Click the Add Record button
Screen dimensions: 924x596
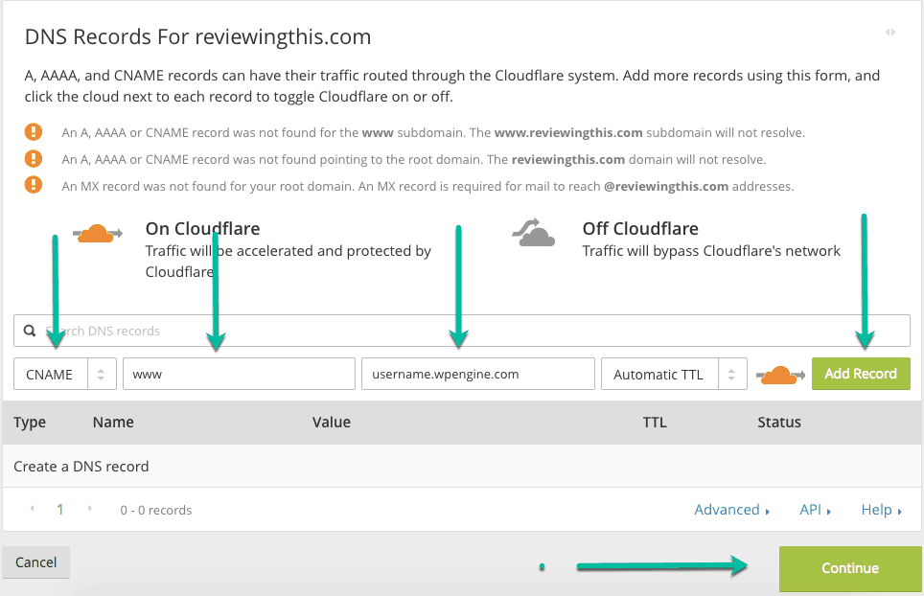861,374
